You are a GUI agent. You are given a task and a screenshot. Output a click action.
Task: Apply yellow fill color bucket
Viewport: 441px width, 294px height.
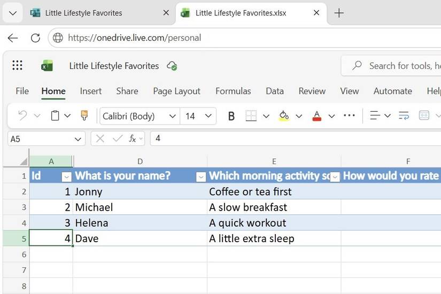[x=284, y=116]
